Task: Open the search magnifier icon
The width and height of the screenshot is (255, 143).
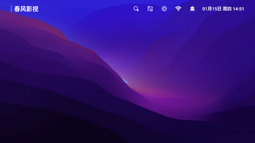Action: (136, 9)
